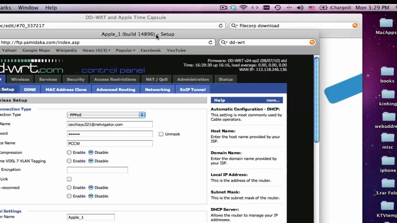Open the Yahoo! bookmark
397x223 pixels.
[9, 50]
